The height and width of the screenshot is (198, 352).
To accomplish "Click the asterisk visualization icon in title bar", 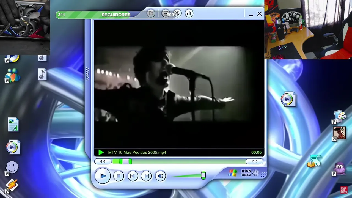I will (x=177, y=13).
